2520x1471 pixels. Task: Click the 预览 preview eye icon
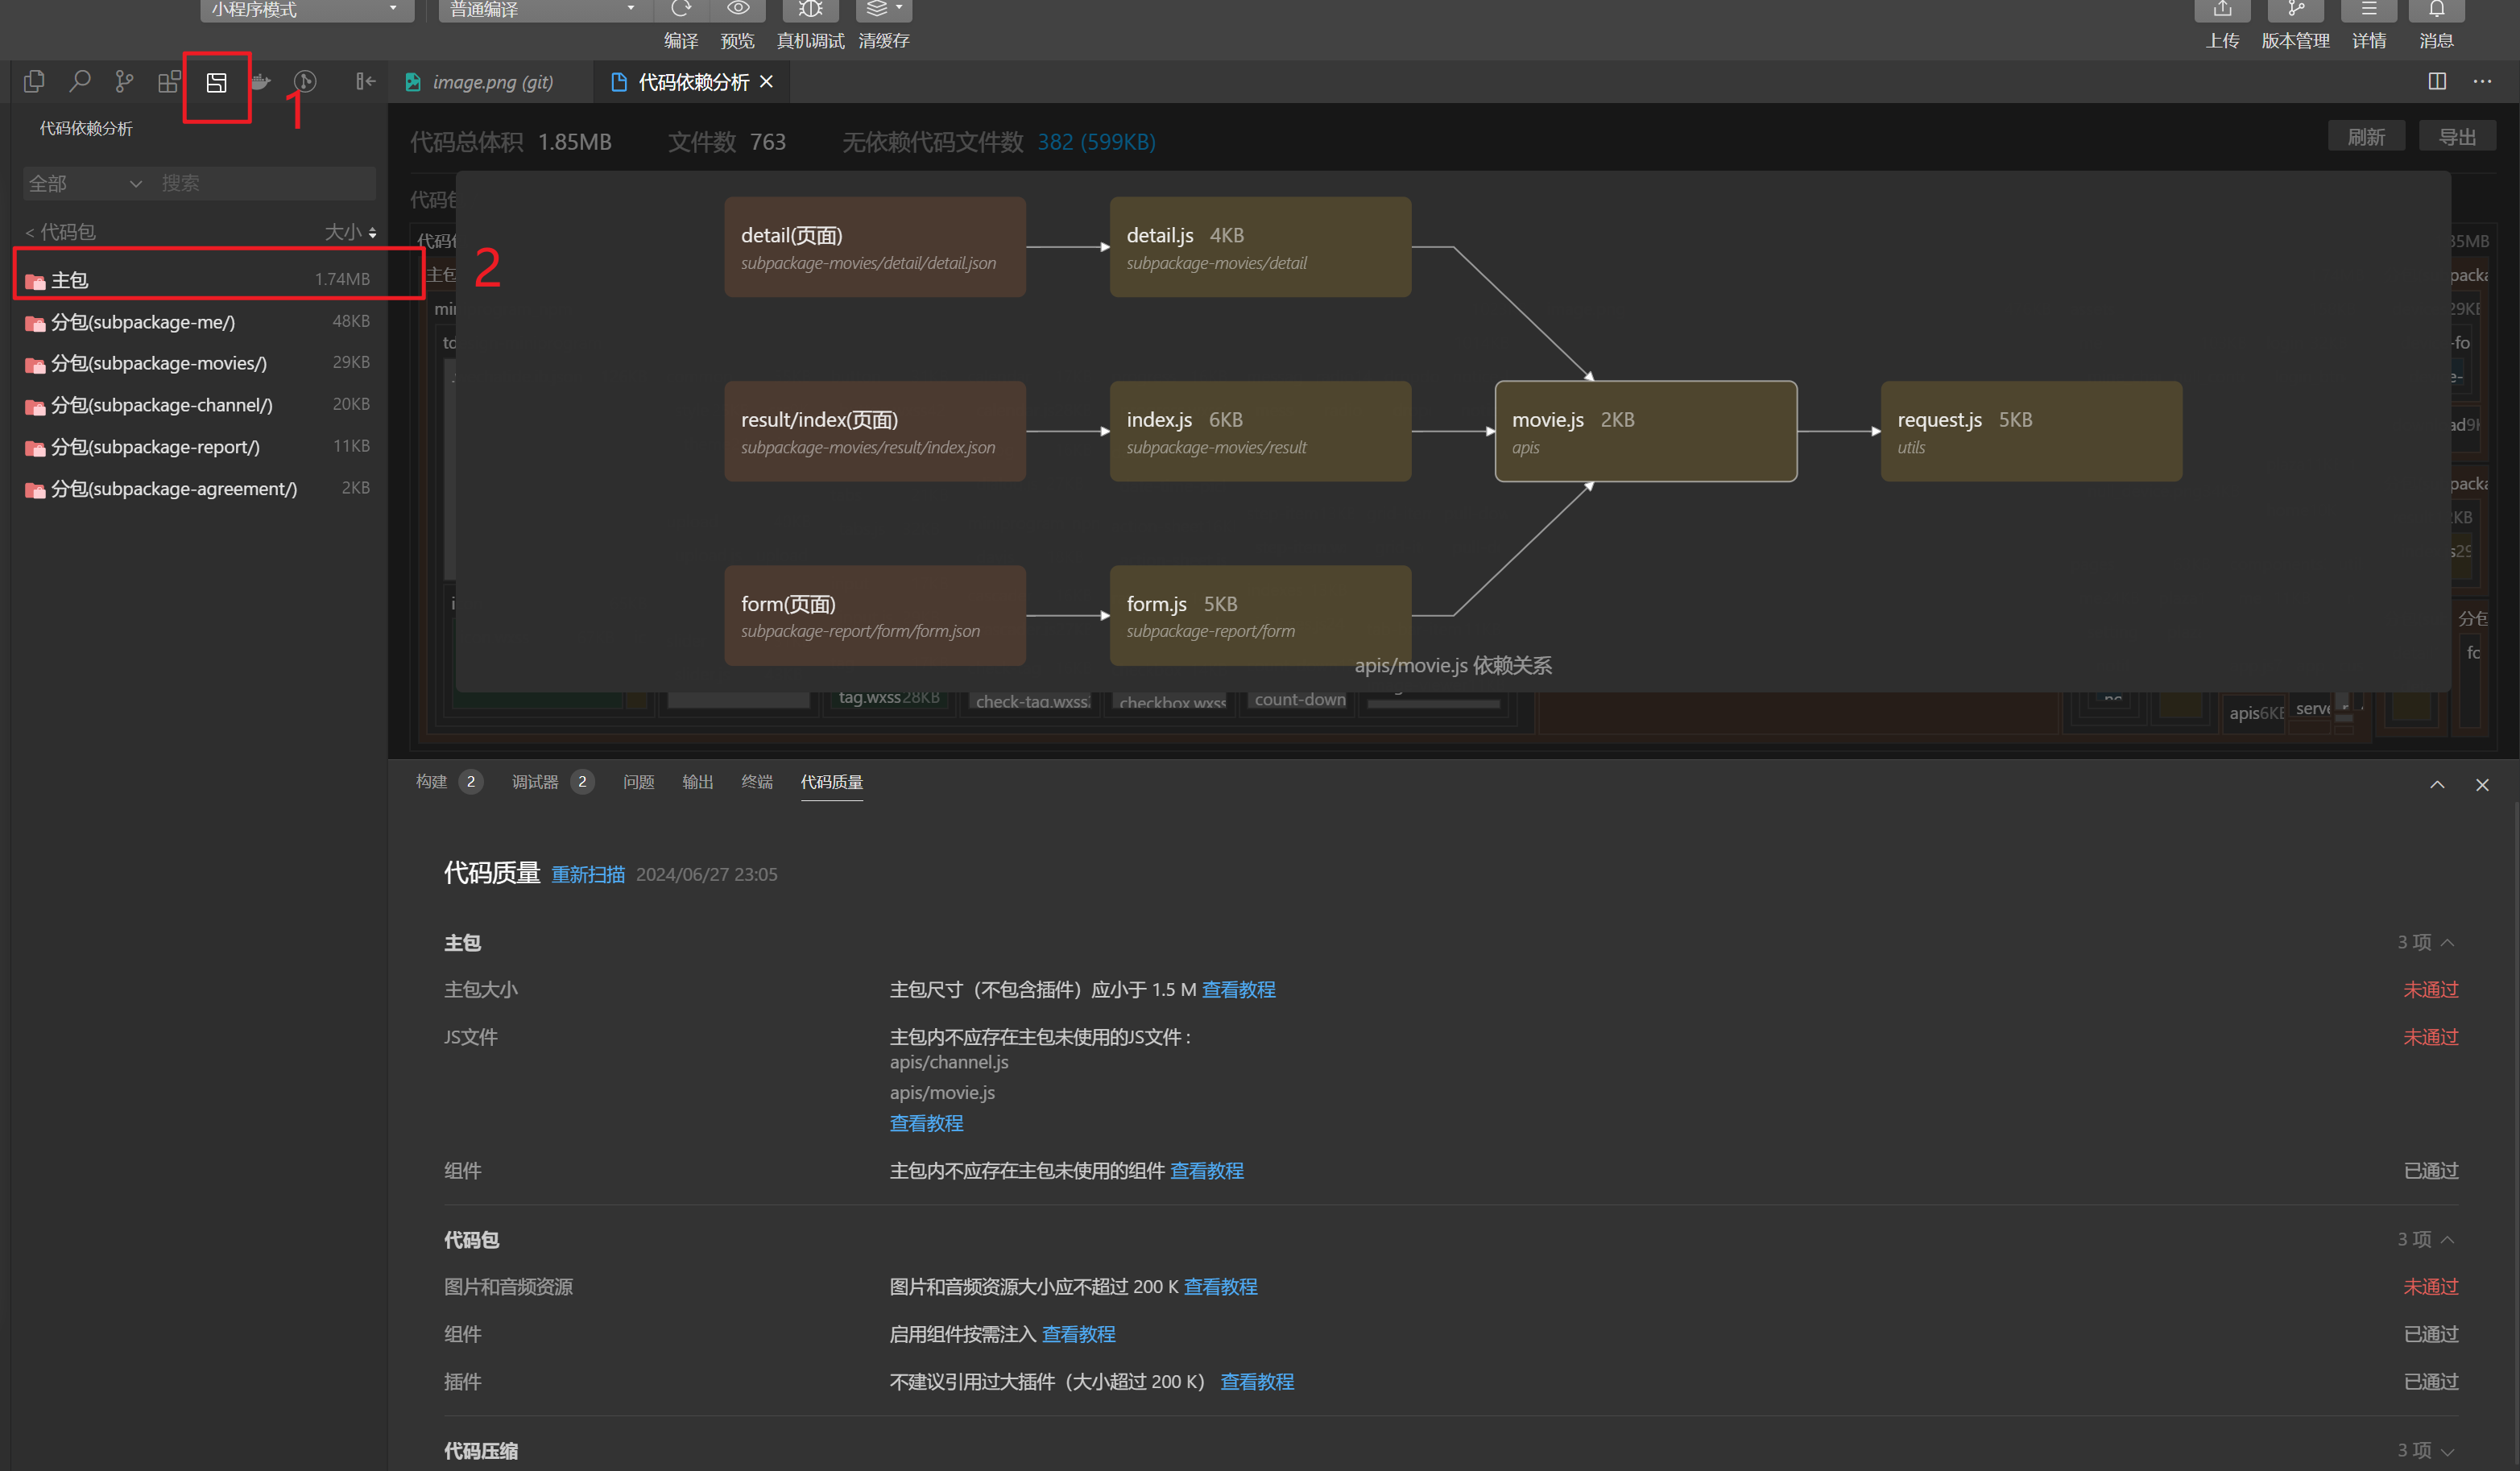(738, 10)
